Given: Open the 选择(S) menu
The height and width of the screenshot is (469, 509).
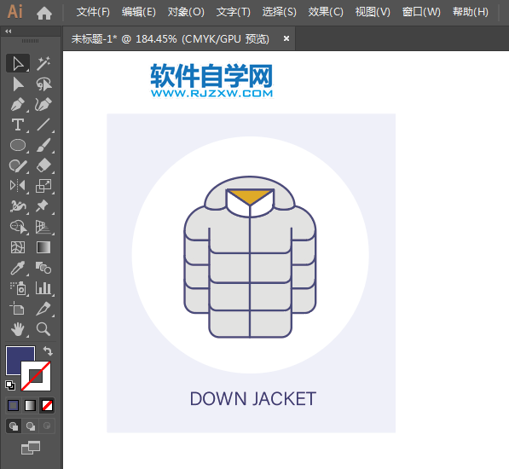Looking at the screenshot, I should pyautogui.click(x=280, y=12).
